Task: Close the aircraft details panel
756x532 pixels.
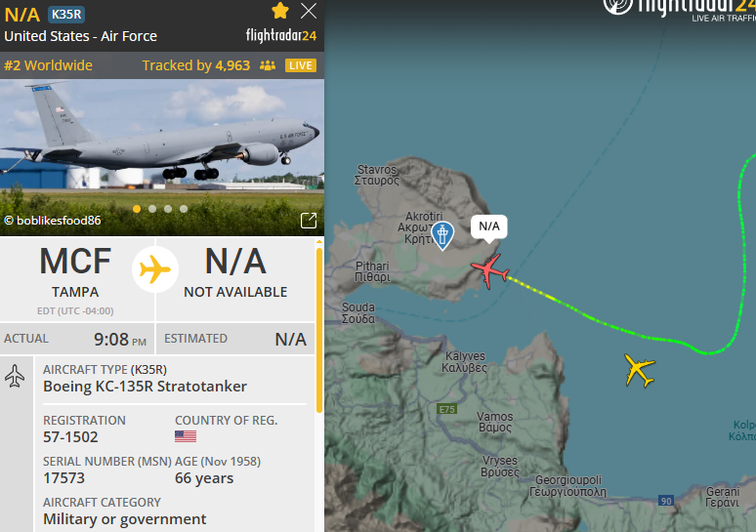Action: click(309, 11)
